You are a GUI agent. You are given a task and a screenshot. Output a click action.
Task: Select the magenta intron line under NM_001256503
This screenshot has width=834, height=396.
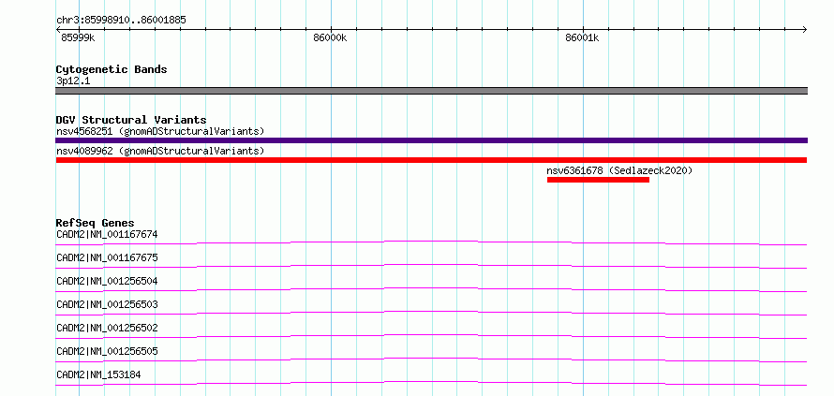(431, 312)
